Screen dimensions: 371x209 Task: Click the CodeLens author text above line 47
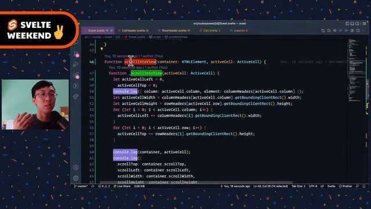pyautogui.click(x=138, y=67)
